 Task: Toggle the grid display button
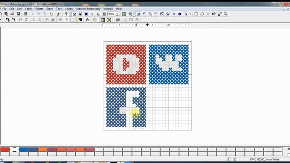click(103, 20)
